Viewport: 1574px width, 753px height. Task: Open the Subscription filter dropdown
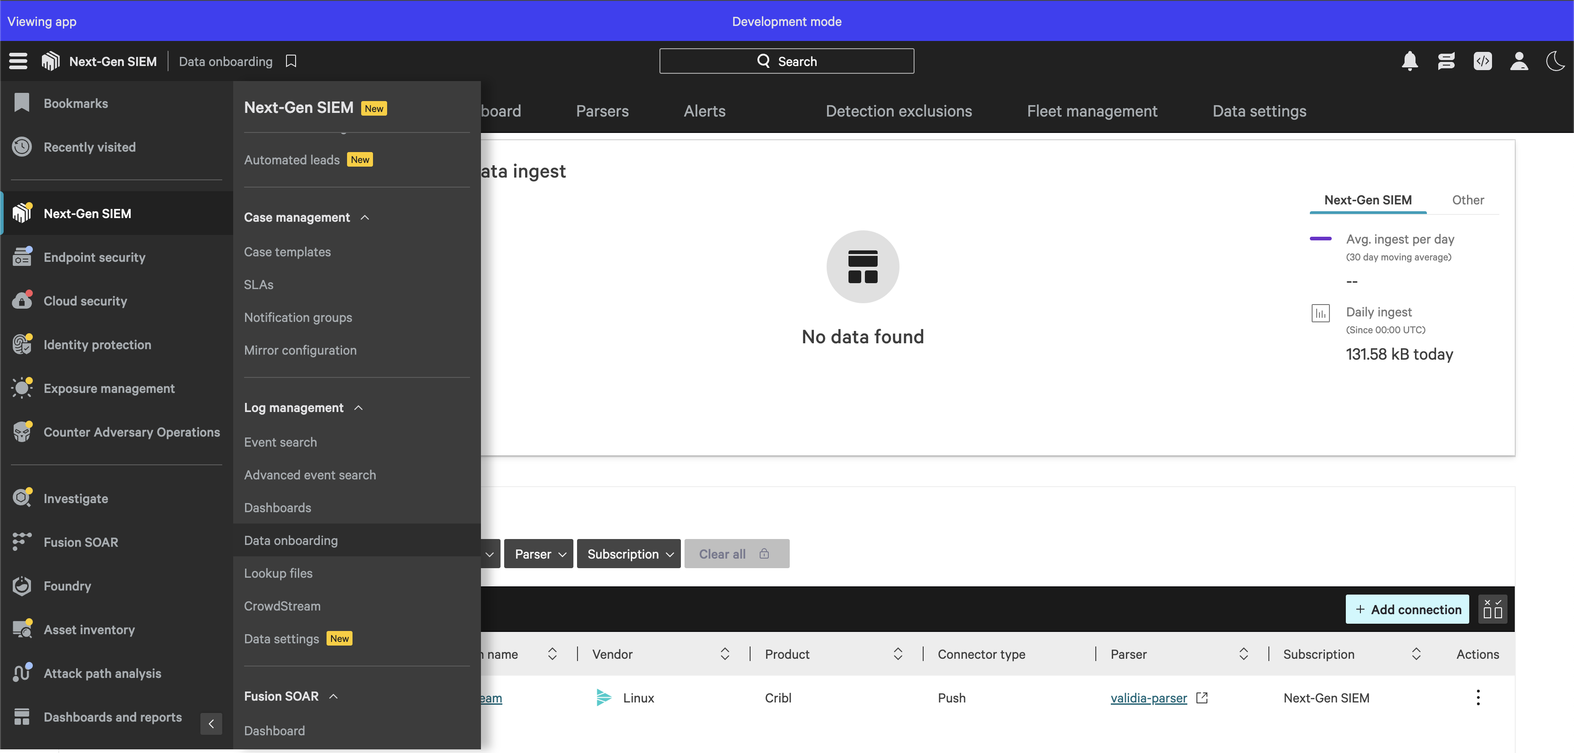point(629,554)
